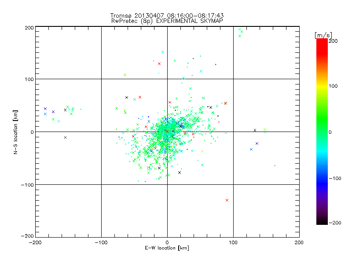Click the 'E-W location [km]' axis label
Screen dimensions: 352x264
click(x=167, y=248)
